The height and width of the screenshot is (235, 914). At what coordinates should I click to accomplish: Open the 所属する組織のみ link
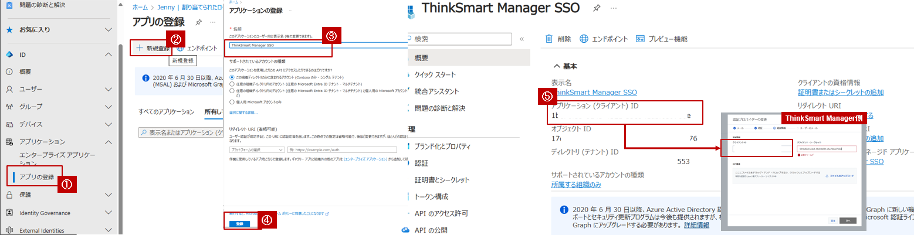coord(576,185)
